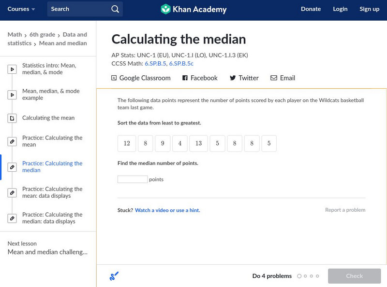This screenshot has width=387, height=287.
Task: Open the "Calculating the mean" article icon
Action: pos(12,118)
